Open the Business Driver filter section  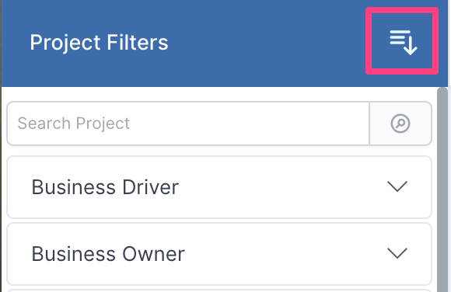pos(219,187)
